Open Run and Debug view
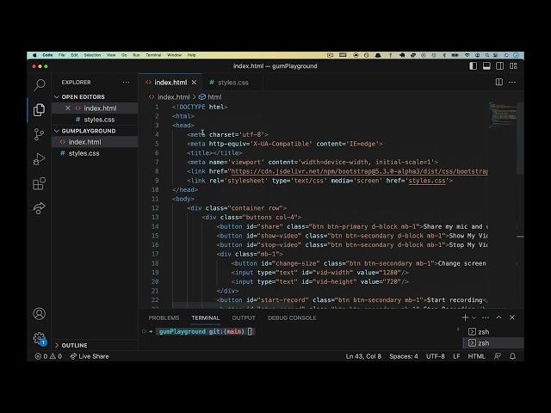The height and width of the screenshot is (413, 551). coord(39,159)
